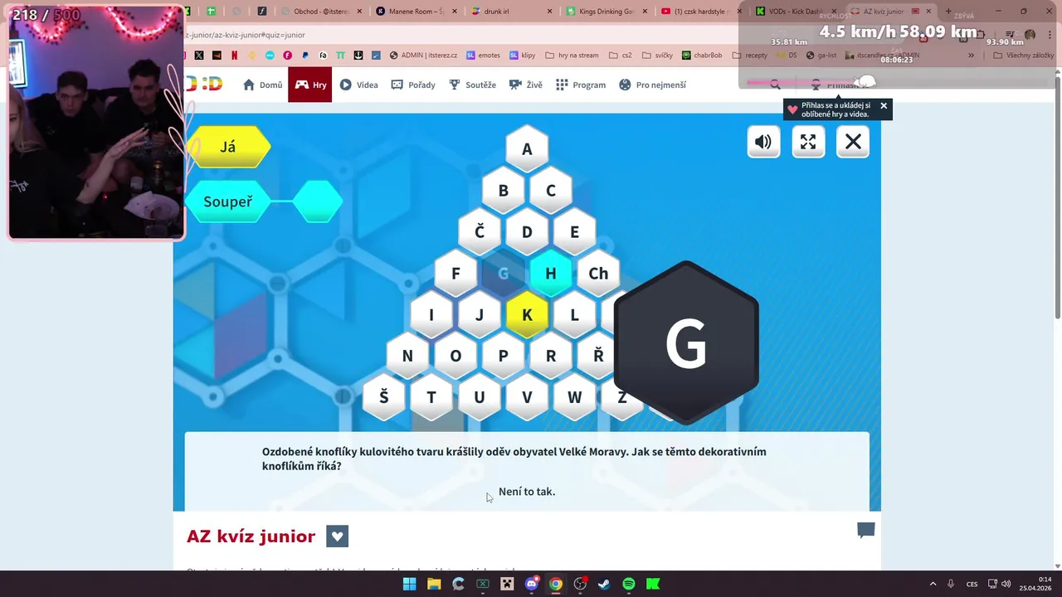Select the Č hexagon tile
The height and width of the screenshot is (597, 1062).
pos(480,232)
